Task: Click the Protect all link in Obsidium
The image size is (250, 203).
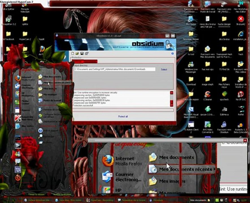Action: [123, 116]
